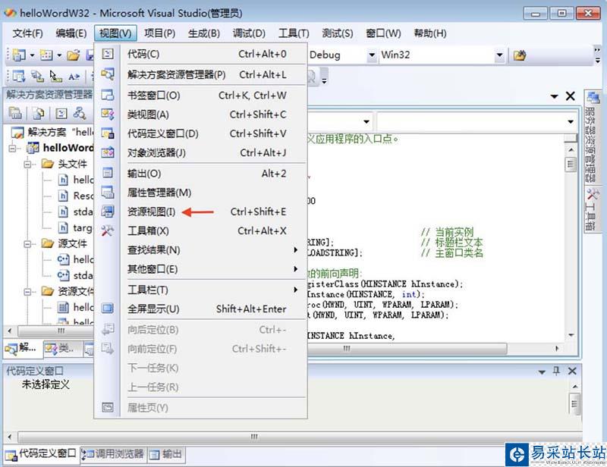
Task: Select the 解决方案 "hell root node
Action: pos(52,133)
